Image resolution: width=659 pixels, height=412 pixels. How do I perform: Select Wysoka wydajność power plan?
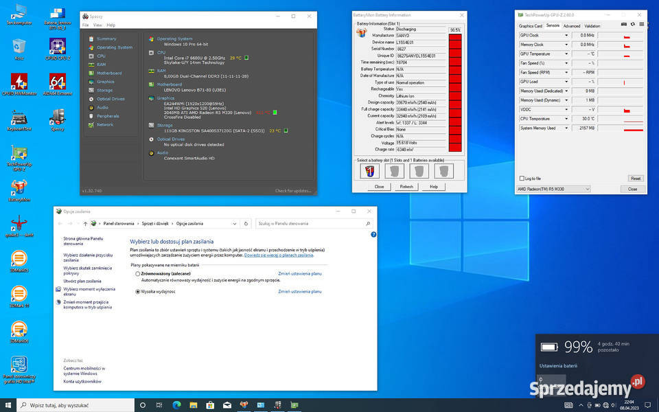pyautogui.click(x=137, y=291)
